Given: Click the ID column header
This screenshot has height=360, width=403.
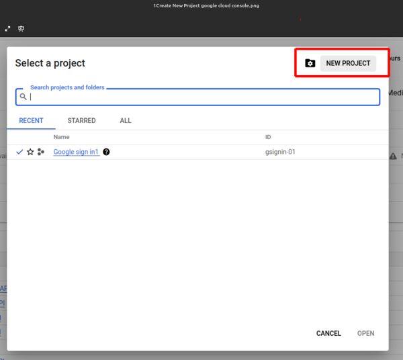Looking at the screenshot, I should click(x=268, y=137).
